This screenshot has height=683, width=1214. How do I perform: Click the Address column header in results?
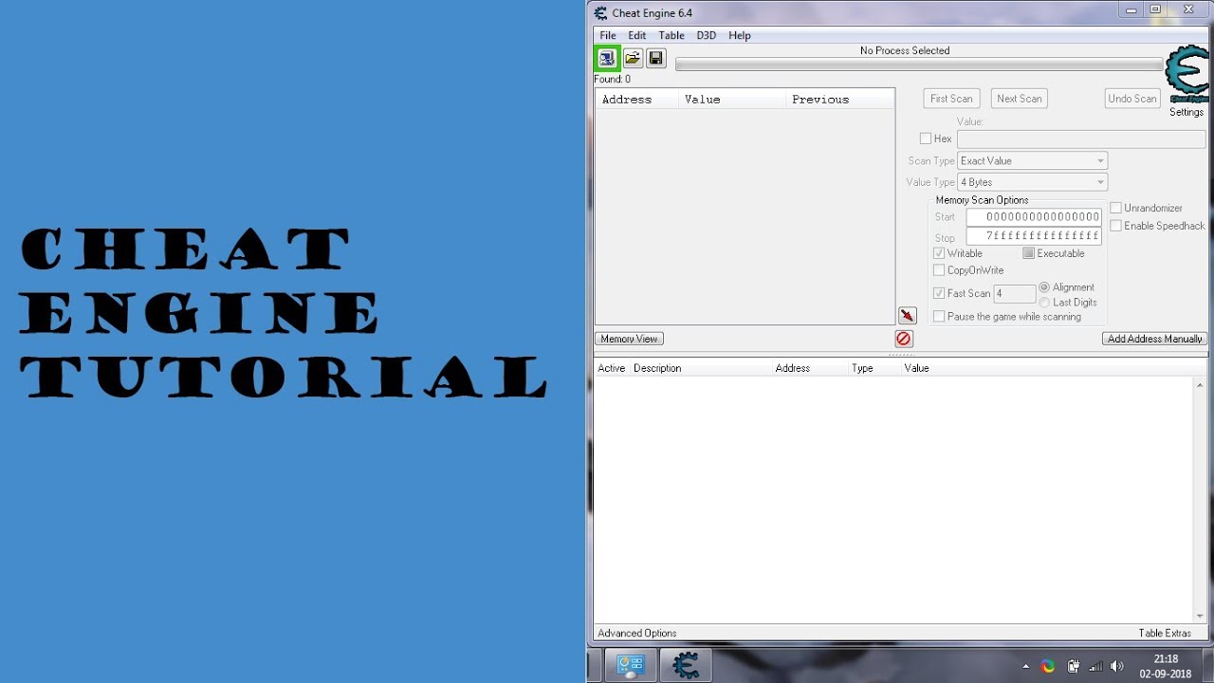point(636,100)
